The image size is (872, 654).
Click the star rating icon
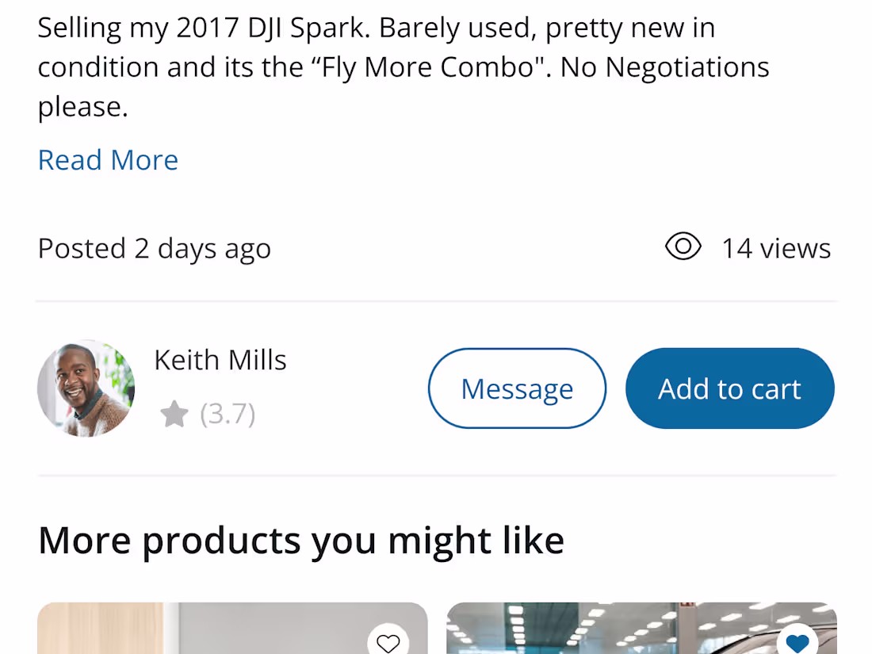click(174, 414)
